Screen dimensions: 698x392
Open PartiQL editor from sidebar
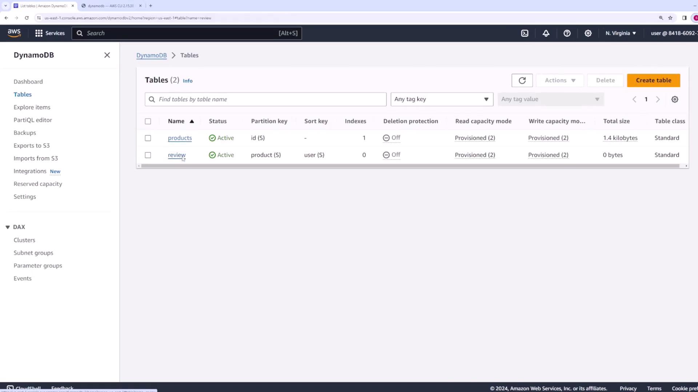[x=33, y=120]
